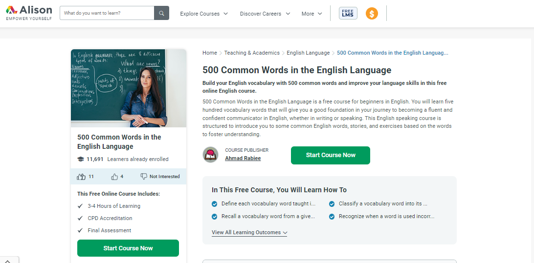Click checkmark beside Recognize when a word
This screenshot has width=534, height=263.
[x=332, y=217]
